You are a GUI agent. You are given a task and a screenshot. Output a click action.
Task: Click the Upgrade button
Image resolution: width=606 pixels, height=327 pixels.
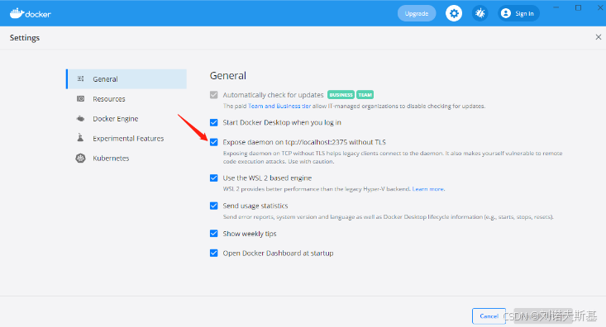pos(417,13)
